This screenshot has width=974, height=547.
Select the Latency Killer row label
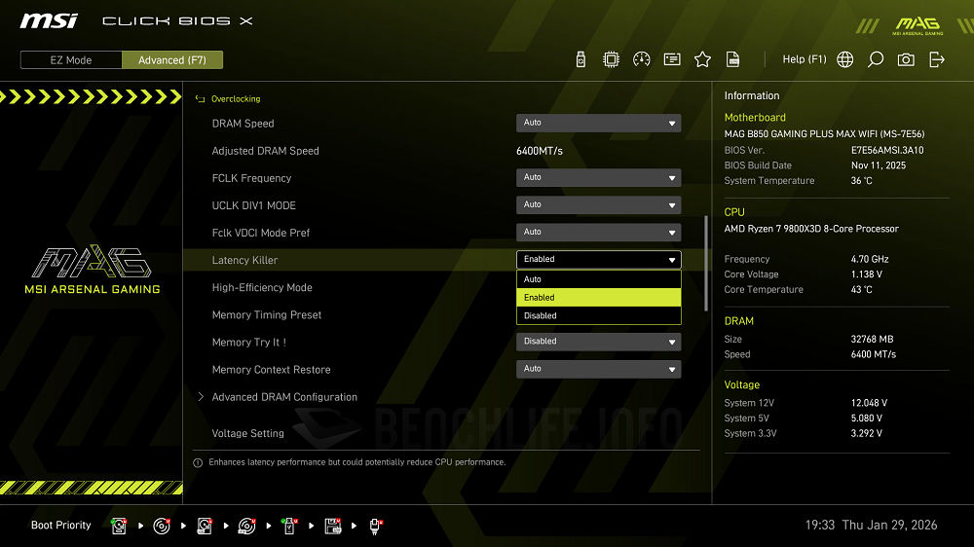244,260
